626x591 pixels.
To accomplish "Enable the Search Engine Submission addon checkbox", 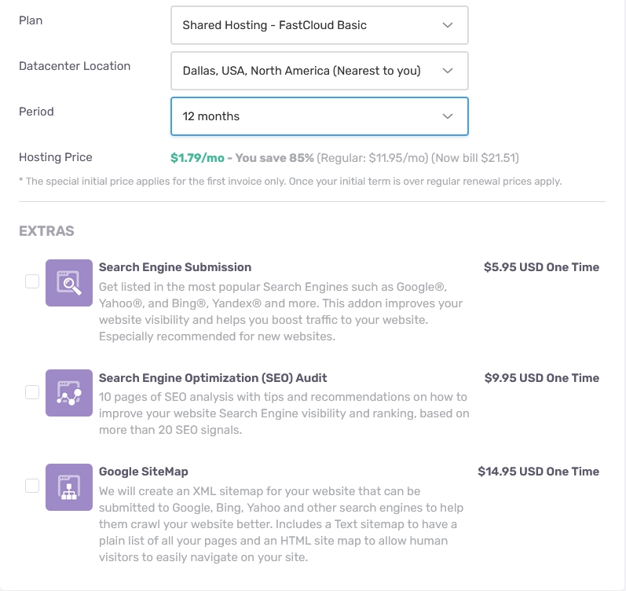I will click(32, 281).
